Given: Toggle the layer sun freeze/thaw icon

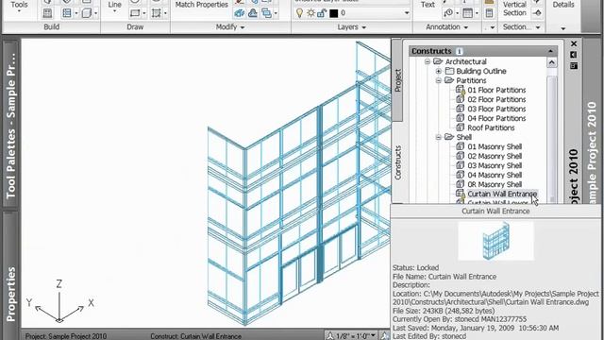Looking at the screenshot, I should pyautogui.click(x=310, y=13).
